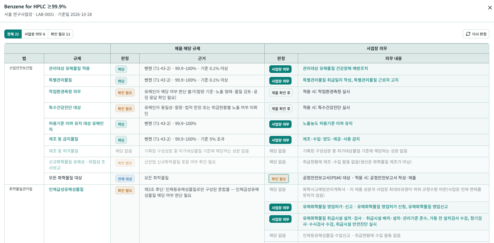Click the 법 column header

click(x=24, y=58)
